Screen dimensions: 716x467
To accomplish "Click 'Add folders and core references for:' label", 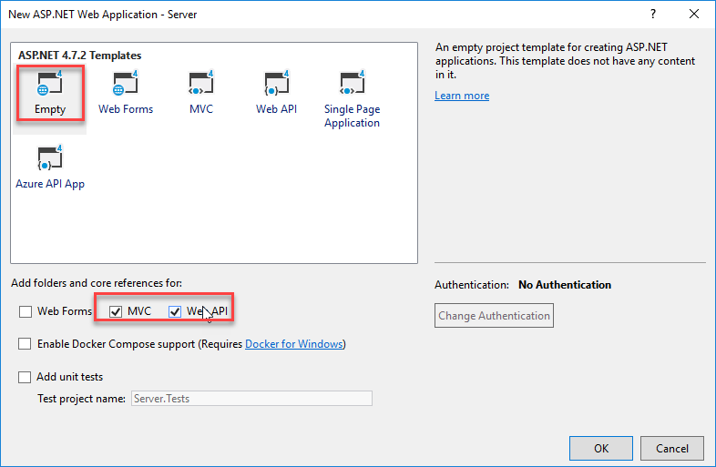I will (x=97, y=283).
